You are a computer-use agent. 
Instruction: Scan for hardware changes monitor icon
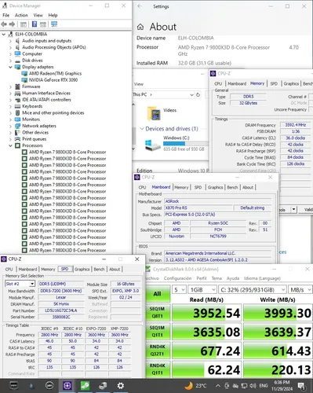click(54, 24)
